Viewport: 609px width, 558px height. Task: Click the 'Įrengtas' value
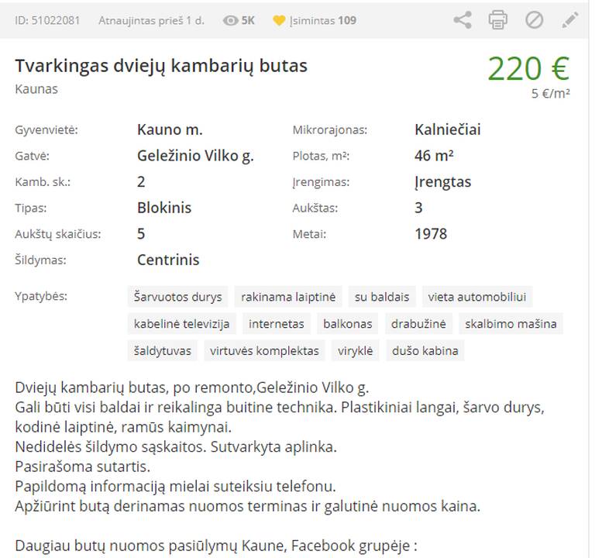pos(442,182)
